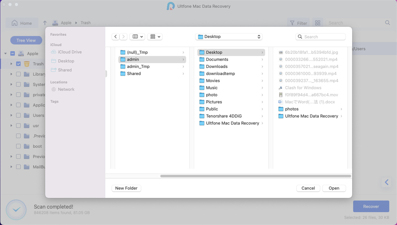Select Ultfone Mac Data Recovery folder inside Desktop
The width and height of the screenshot is (397, 225).
coord(310,116)
